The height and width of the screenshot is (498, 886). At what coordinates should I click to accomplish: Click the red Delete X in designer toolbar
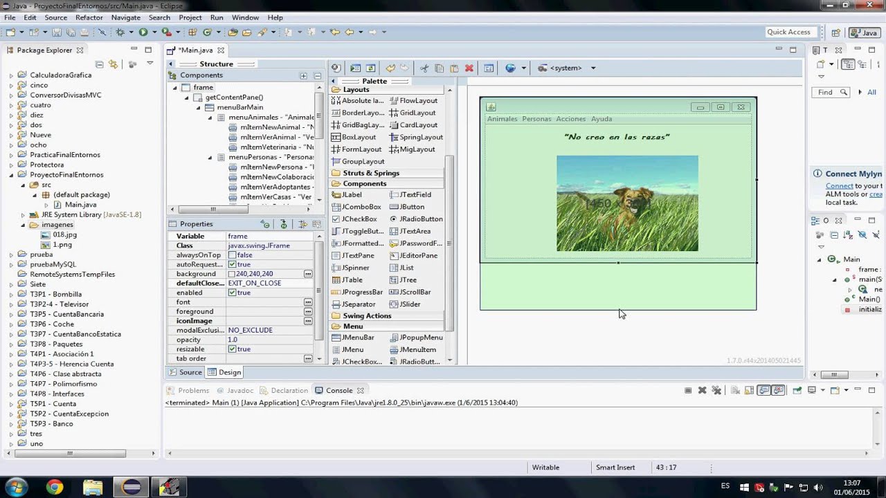(x=469, y=68)
